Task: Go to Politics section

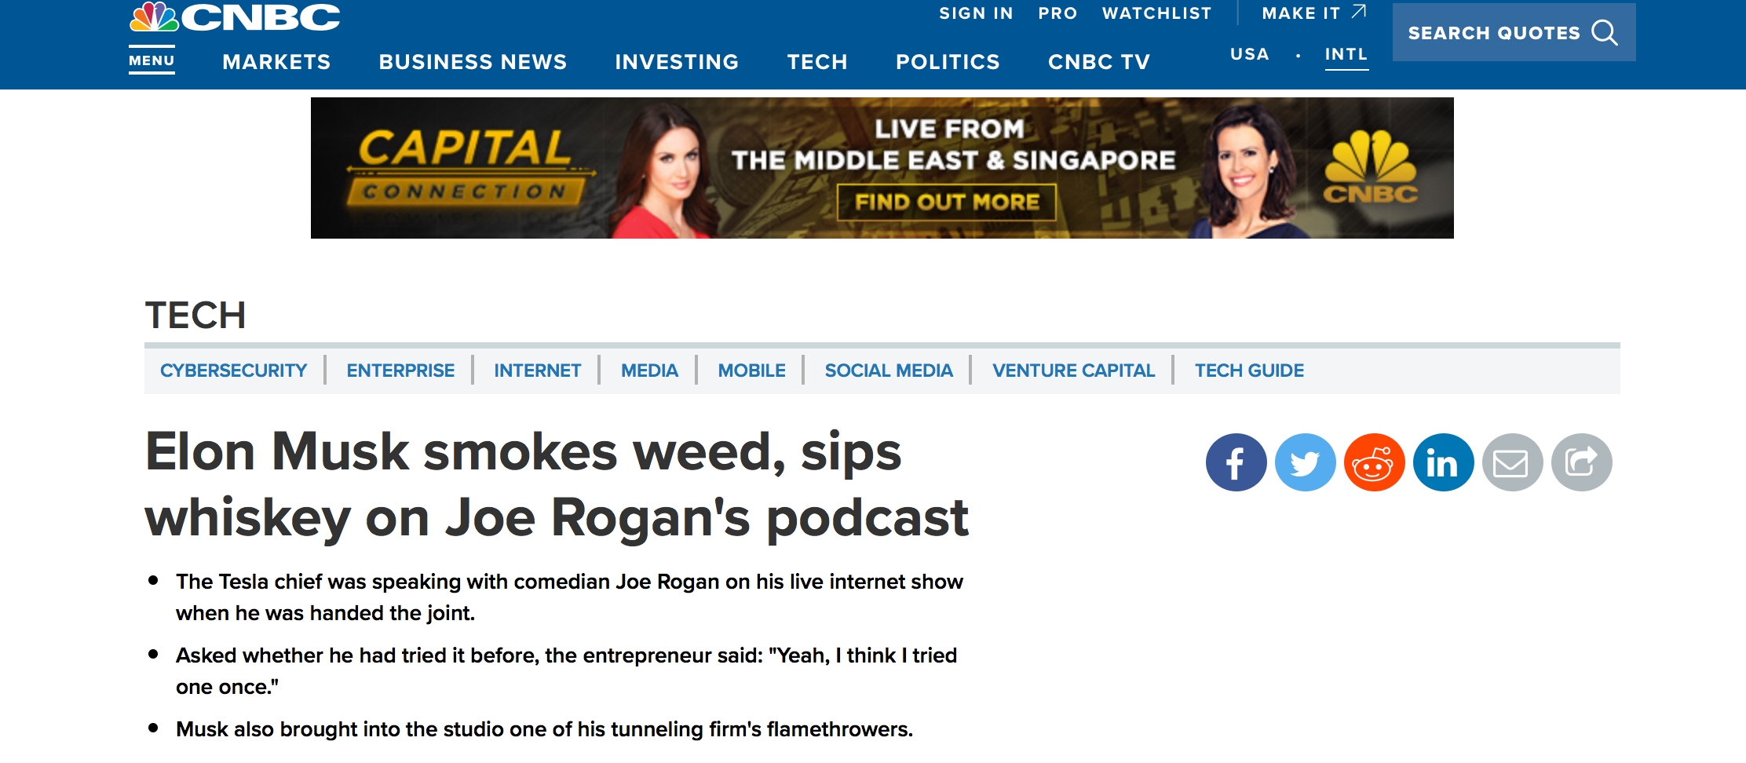Action: click(948, 62)
